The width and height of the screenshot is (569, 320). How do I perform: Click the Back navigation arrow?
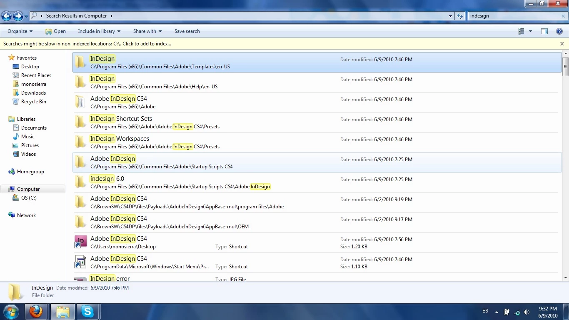click(x=7, y=16)
